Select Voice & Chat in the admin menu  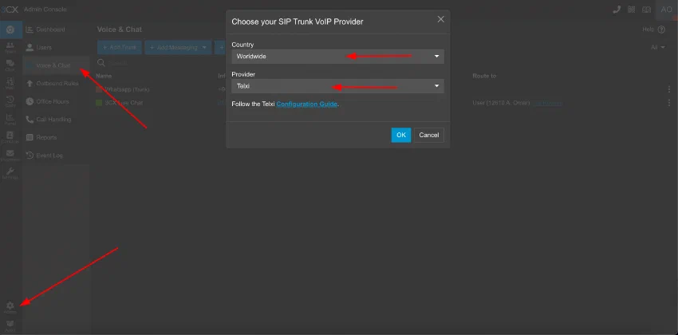[x=56, y=65]
